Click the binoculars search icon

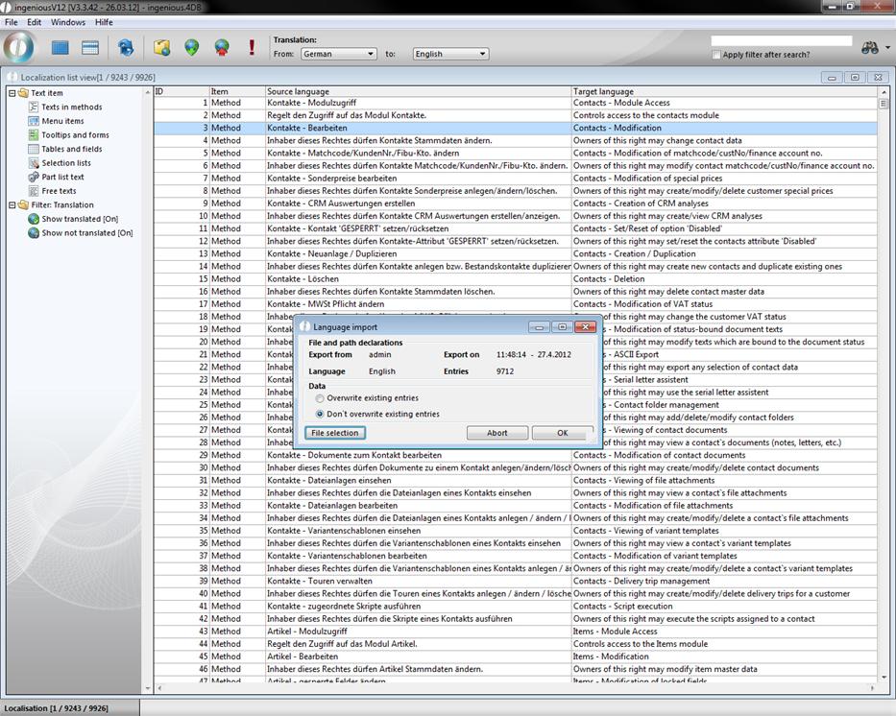point(871,48)
